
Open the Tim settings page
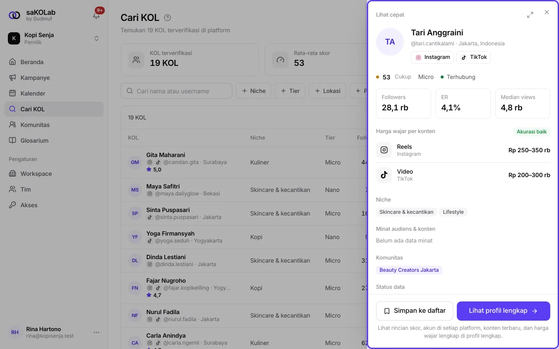click(x=54, y=189)
